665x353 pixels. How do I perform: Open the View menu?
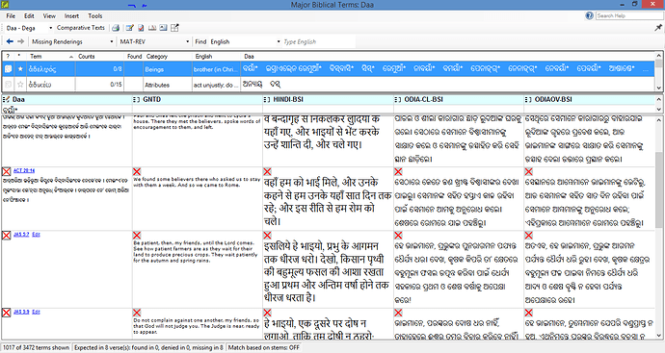49,15
